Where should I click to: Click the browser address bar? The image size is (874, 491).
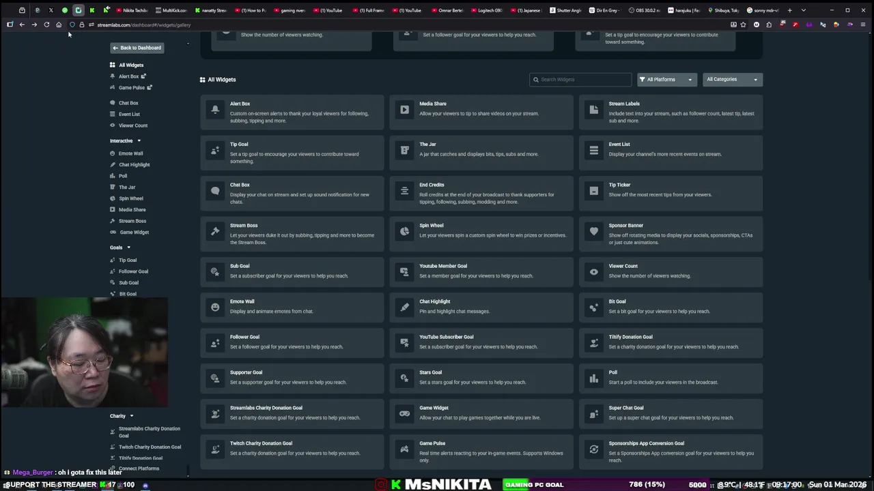pyautogui.click(x=410, y=25)
